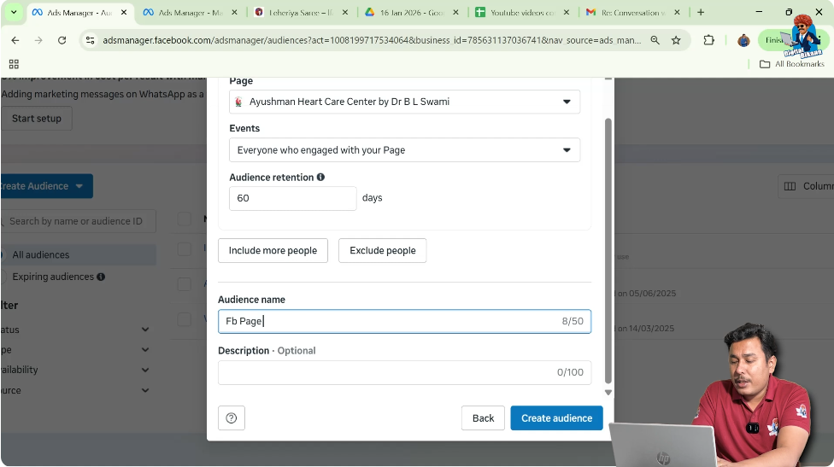The height and width of the screenshot is (467, 834).
Task: Click the search by name or audience ID box
Action: coord(79,221)
